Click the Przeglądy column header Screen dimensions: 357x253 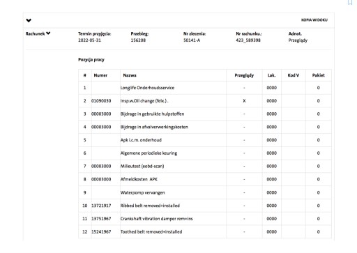pyautogui.click(x=244, y=75)
